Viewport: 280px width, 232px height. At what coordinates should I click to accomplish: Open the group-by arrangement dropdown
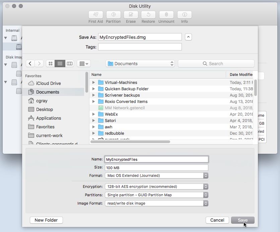click(x=84, y=64)
